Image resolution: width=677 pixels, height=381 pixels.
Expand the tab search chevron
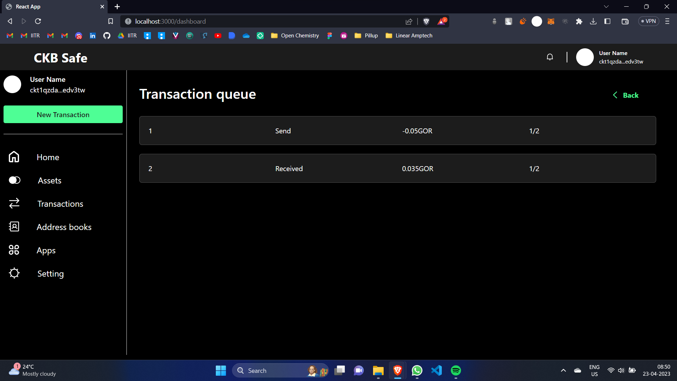(x=606, y=7)
